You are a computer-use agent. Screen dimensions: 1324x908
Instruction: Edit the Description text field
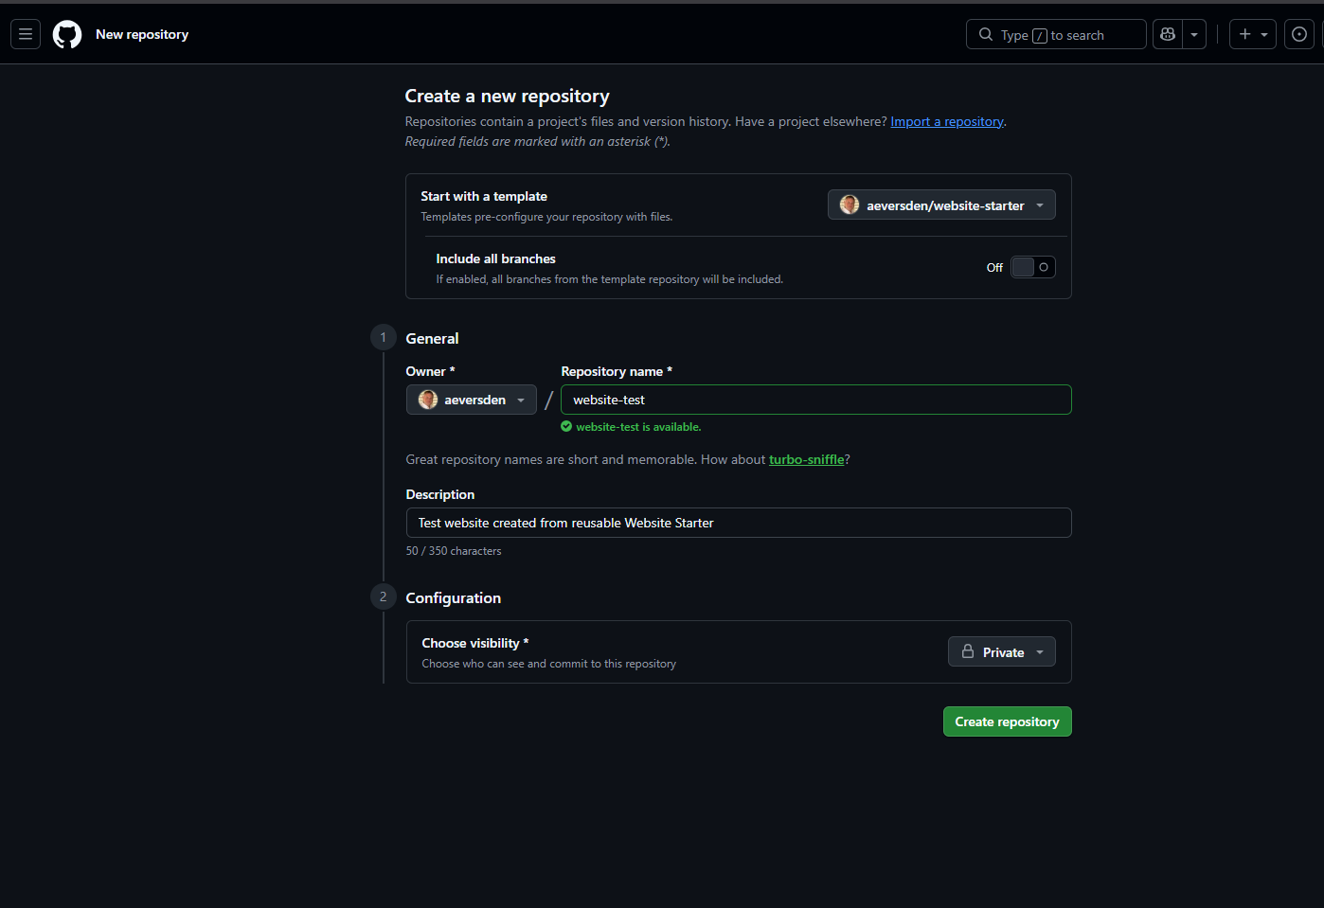tap(739, 523)
